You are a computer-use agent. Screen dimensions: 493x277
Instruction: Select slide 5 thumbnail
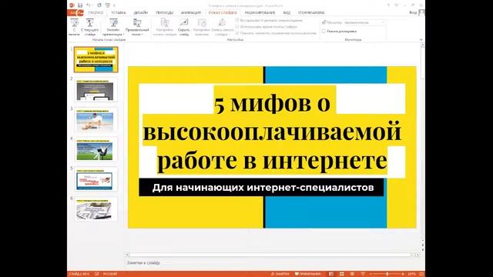[96, 179]
